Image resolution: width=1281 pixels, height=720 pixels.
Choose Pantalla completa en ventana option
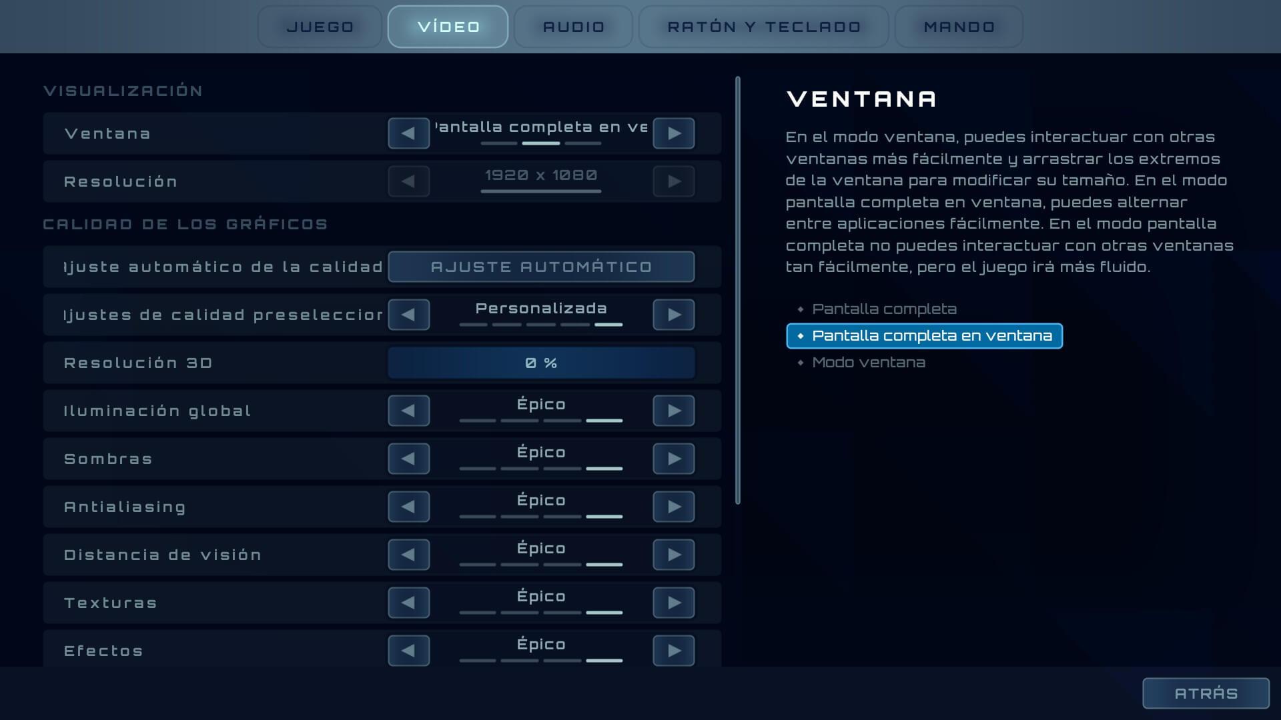(931, 336)
